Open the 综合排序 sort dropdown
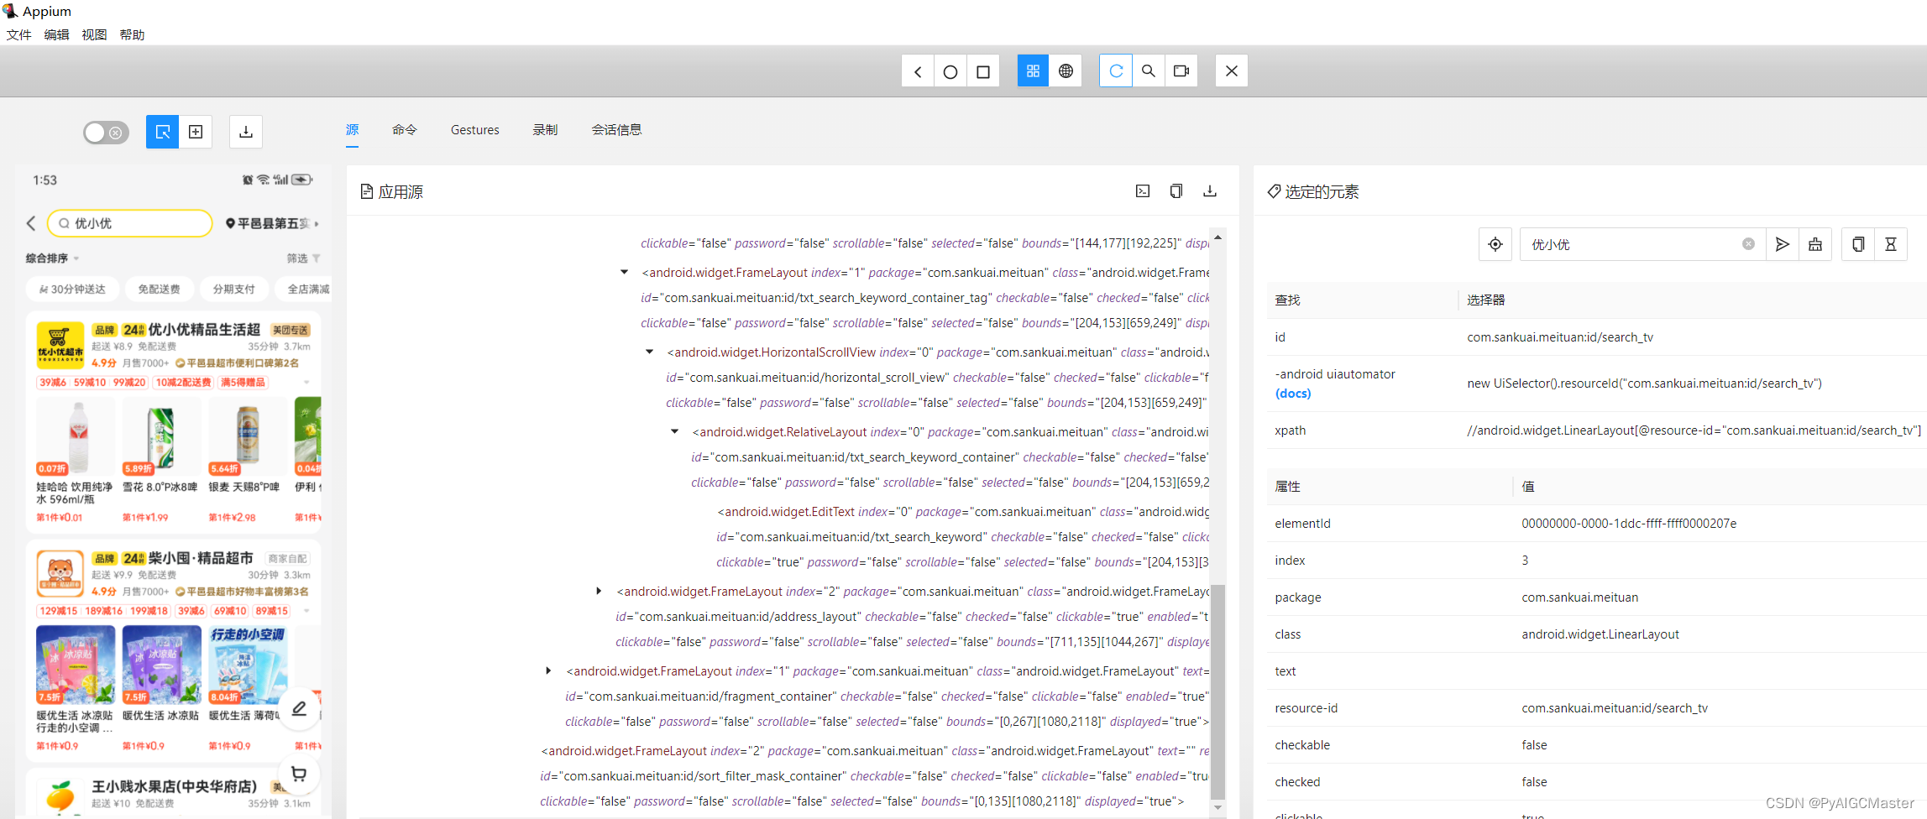1927x819 pixels. click(x=52, y=258)
